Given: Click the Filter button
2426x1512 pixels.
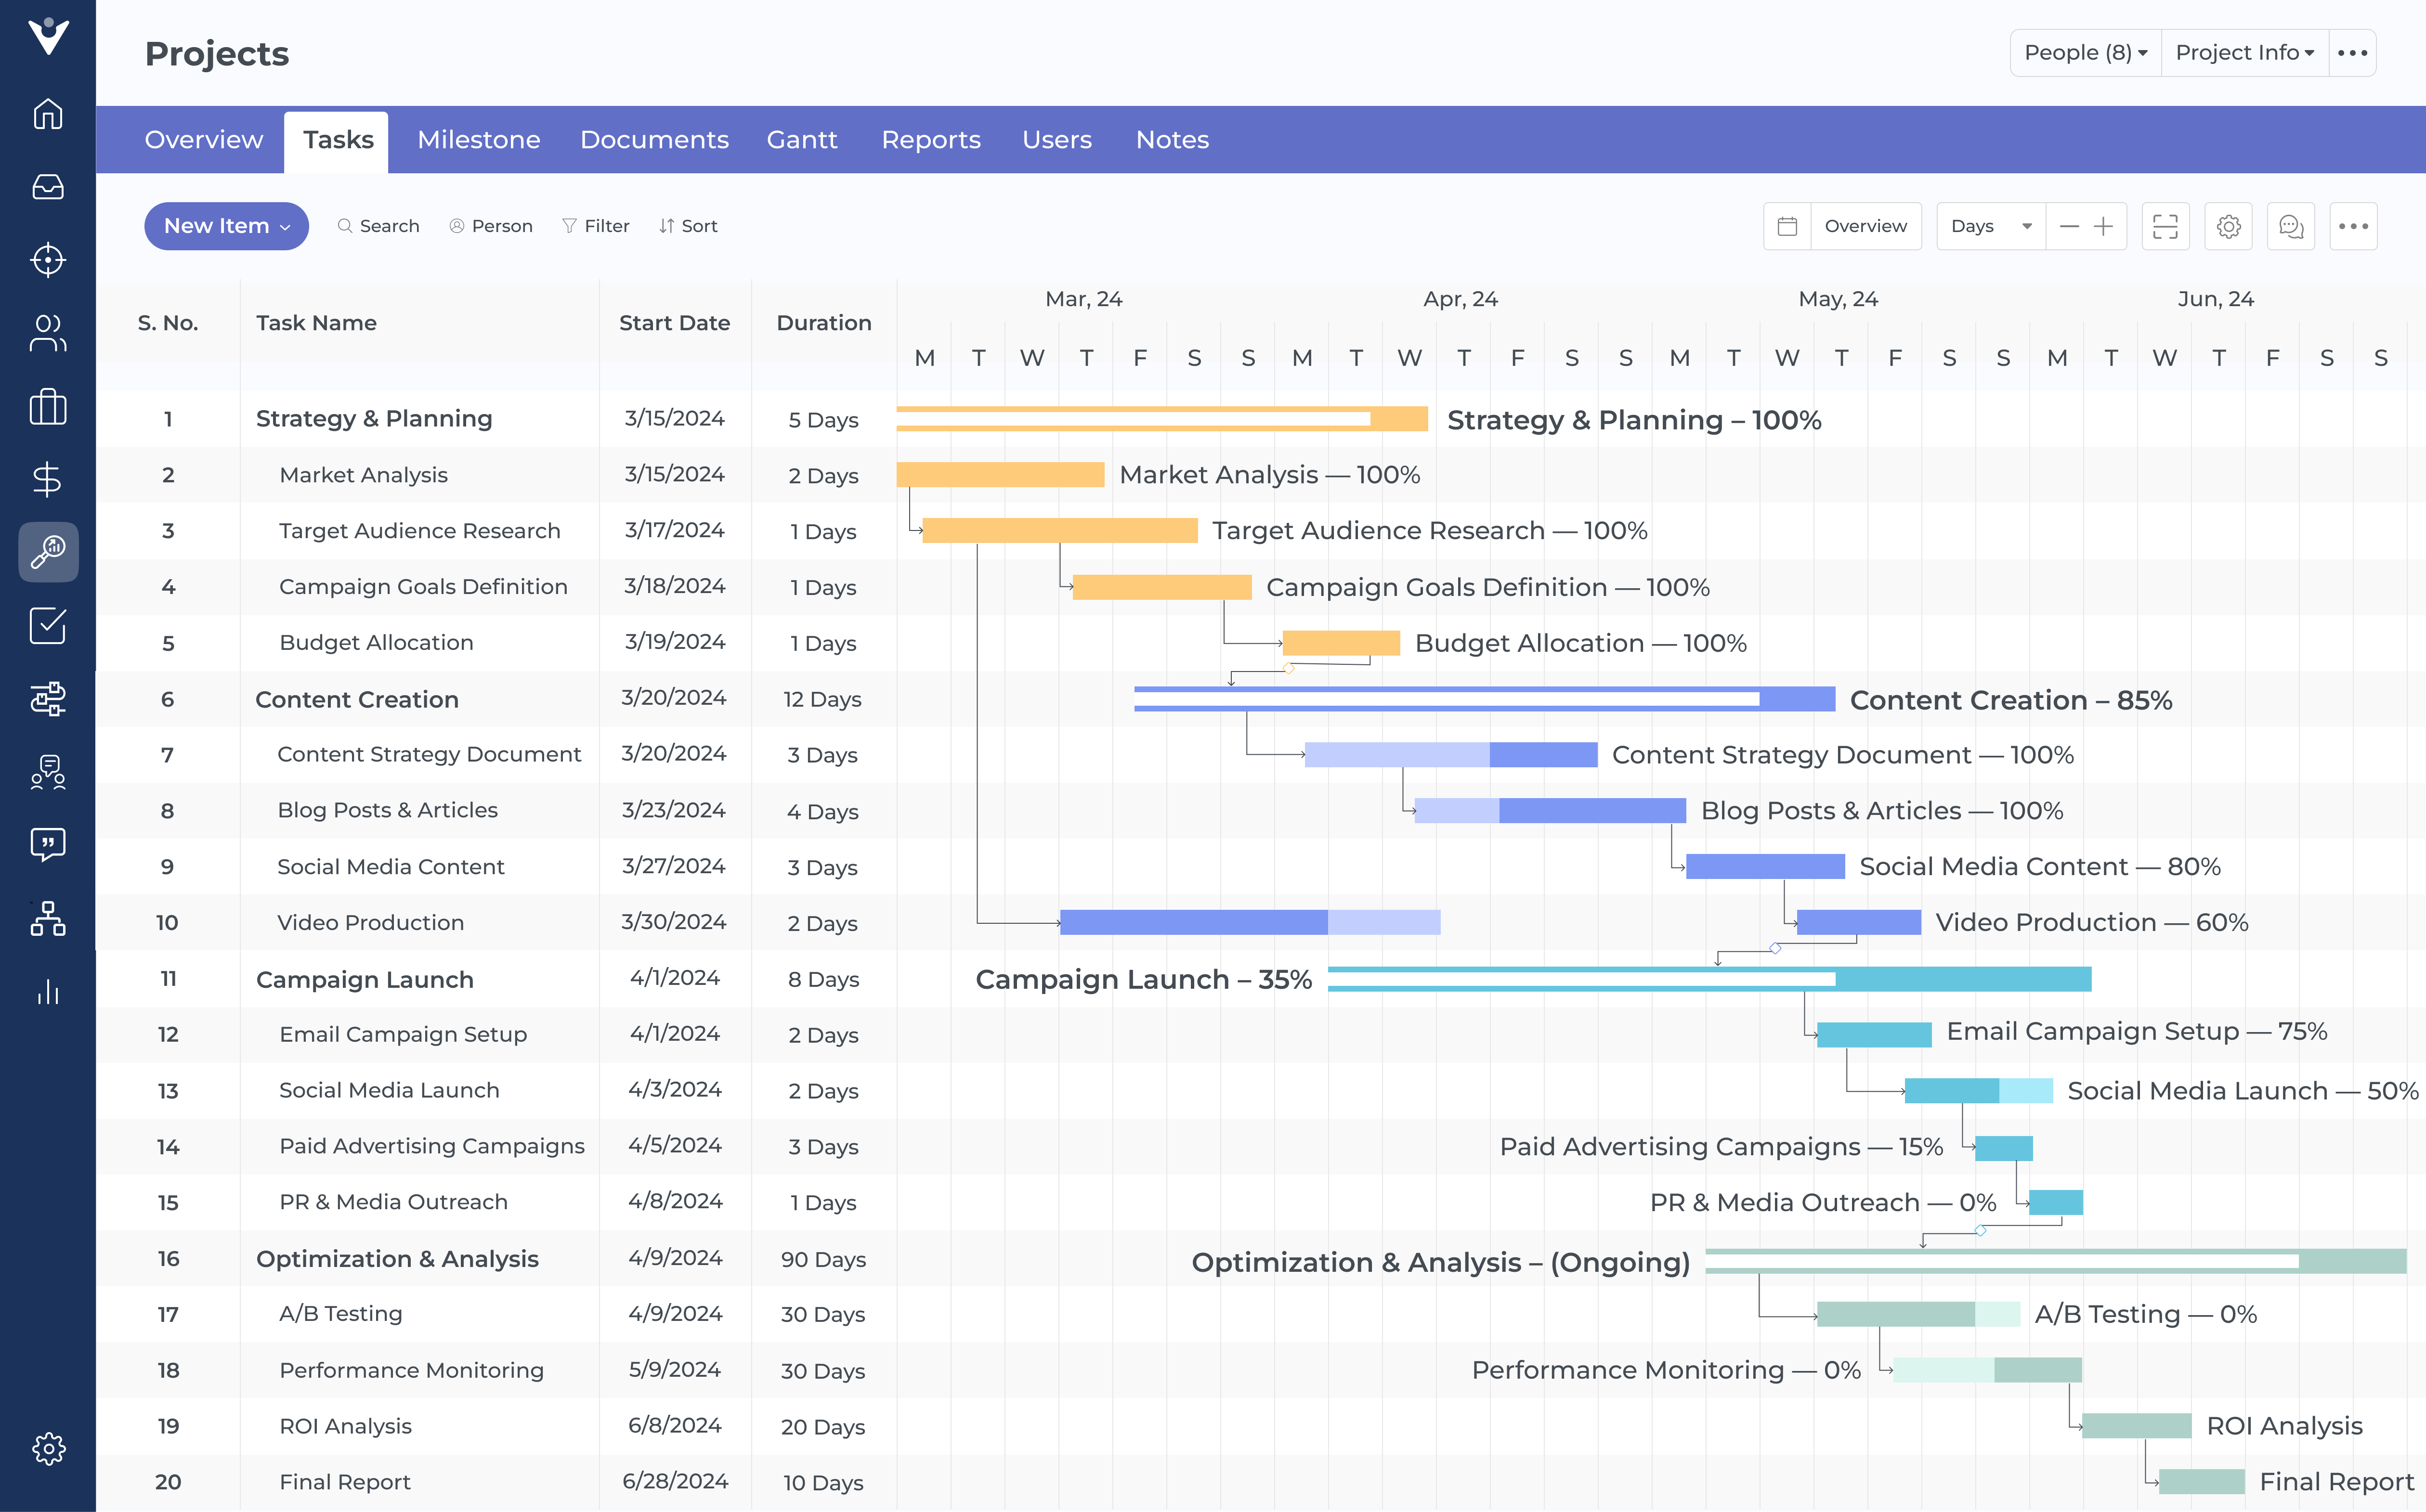Looking at the screenshot, I should [x=595, y=226].
